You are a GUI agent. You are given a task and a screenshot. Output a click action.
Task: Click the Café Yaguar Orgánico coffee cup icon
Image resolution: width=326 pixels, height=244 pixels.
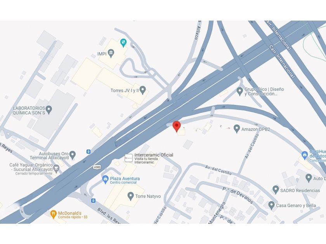56,169
